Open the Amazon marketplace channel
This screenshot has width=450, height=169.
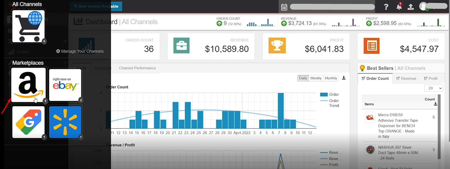[x=28, y=85]
